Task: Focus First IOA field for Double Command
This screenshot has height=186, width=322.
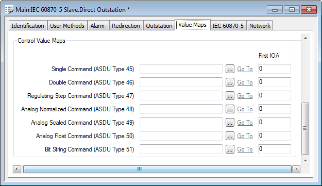Action: click(275, 82)
